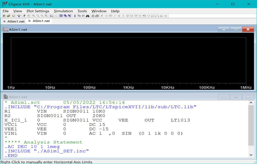The height and width of the screenshot is (164, 257).
Task: Click the R2 line's 20K0 value
Action: pyautogui.click(x=99, y=116)
